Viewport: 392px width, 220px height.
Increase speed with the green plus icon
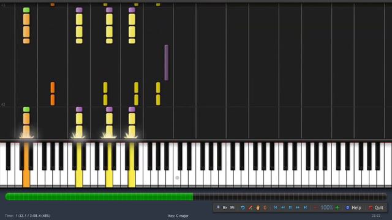(x=337, y=208)
